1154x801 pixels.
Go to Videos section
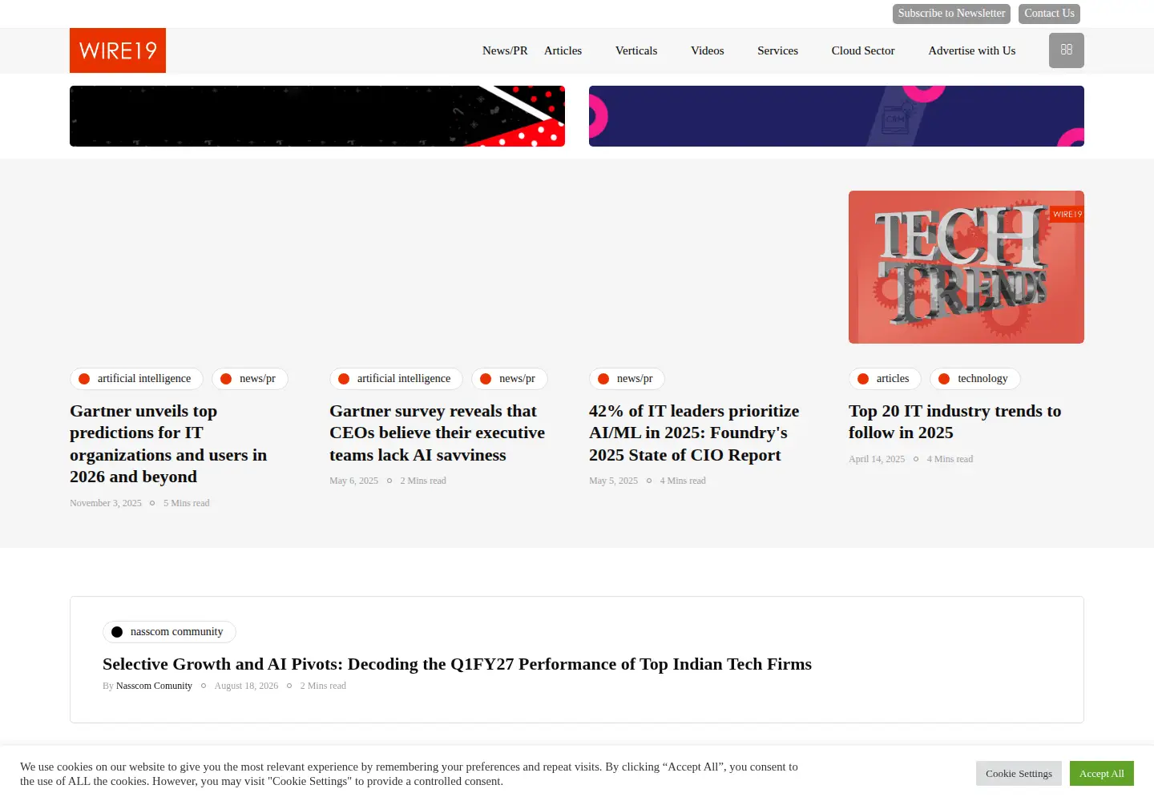707,50
